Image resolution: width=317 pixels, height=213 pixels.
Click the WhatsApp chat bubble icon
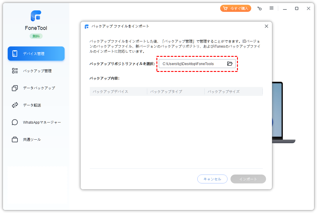(x=15, y=122)
